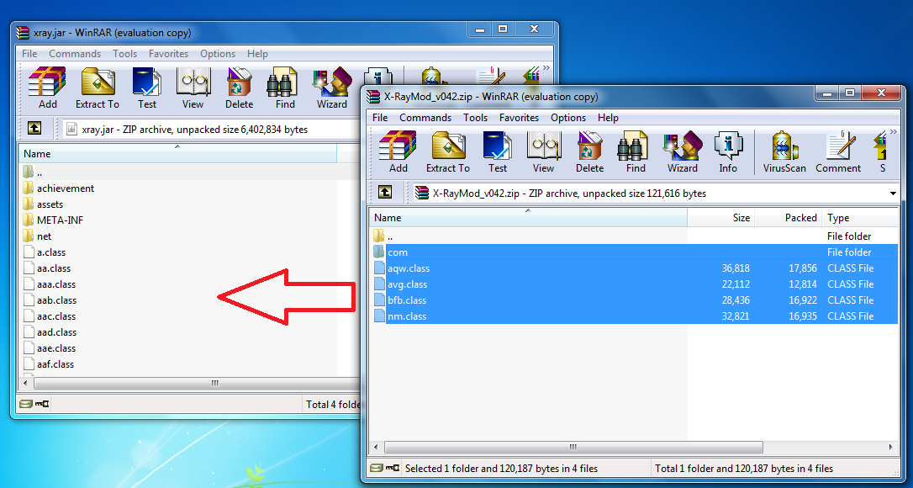Select net folder in xray.jar
Viewport: 913px width, 488px height.
(45, 236)
